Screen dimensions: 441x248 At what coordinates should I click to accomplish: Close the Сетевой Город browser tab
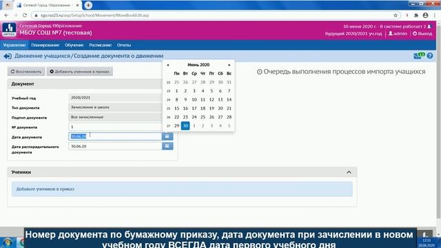coord(78,5)
